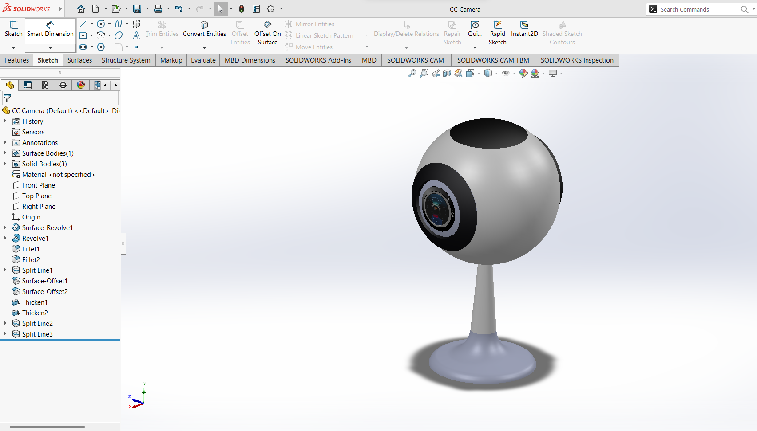This screenshot has width=757, height=431.
Task: Toggle Rapid Sketch on
Action: click(x=497, y=33)
